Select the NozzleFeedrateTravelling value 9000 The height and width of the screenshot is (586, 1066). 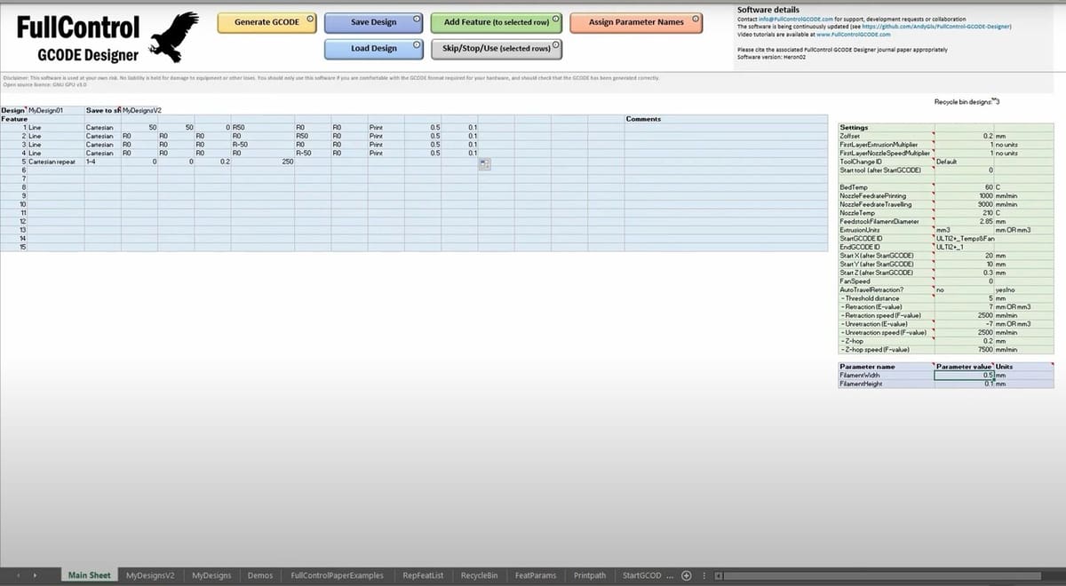click(x=963, y=205)
